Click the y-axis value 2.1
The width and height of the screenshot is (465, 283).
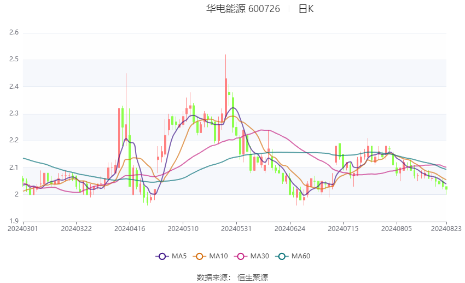14,168
